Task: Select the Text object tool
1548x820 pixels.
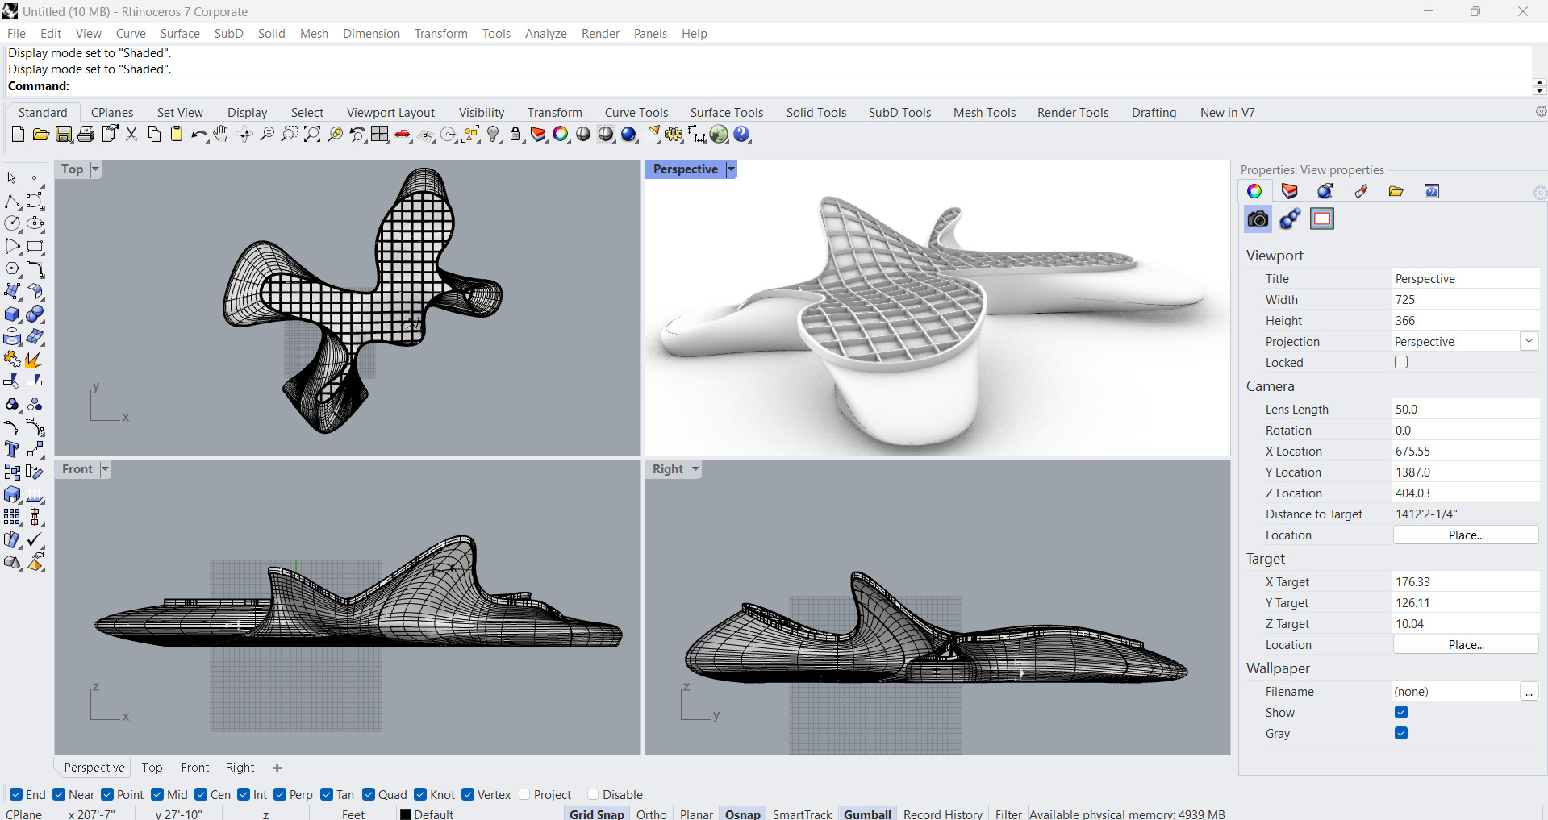Action: [x=13, y=450]
